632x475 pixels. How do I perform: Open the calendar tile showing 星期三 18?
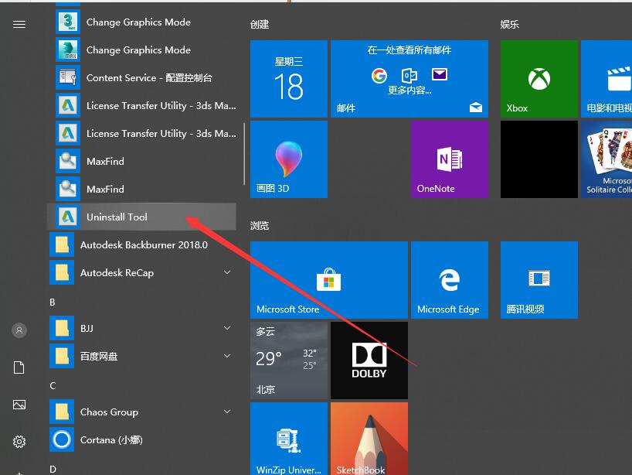[x=289, y=79]
